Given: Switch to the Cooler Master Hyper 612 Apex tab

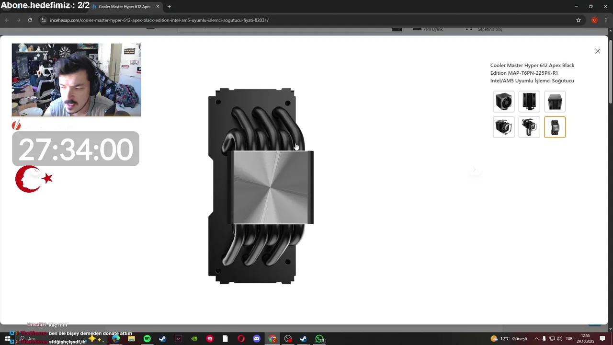Looking at the screenshot, I should point(125,7).
